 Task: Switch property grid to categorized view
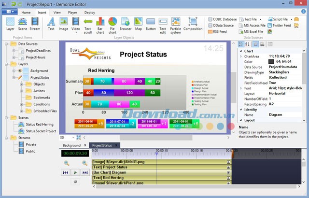(241, 44)
